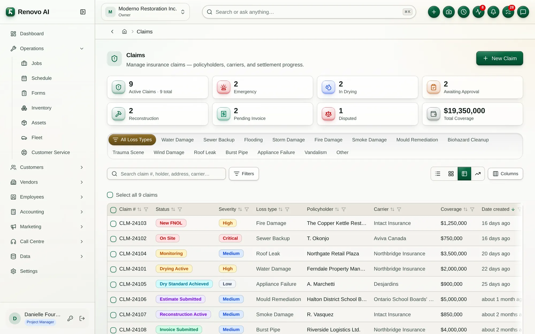Open the chat message icon
This screenshot has width=535, height=334.
523,12
